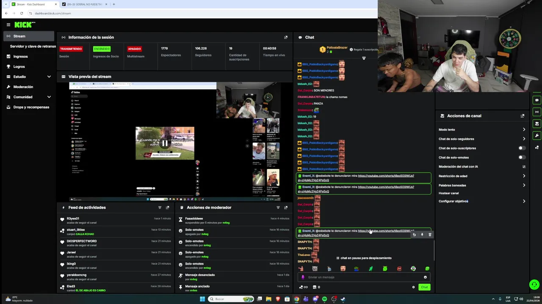Reload the dashboard page
Image resolution: width=542 pixels, height=304 pixels.
coord(22,13)
